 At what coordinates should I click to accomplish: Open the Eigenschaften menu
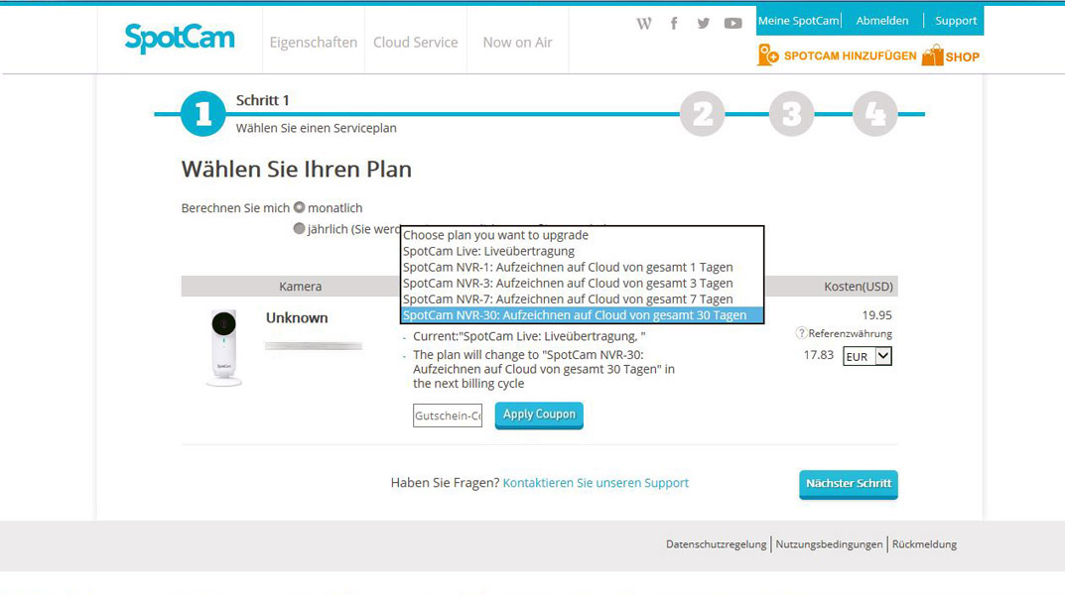click(313, 42)
